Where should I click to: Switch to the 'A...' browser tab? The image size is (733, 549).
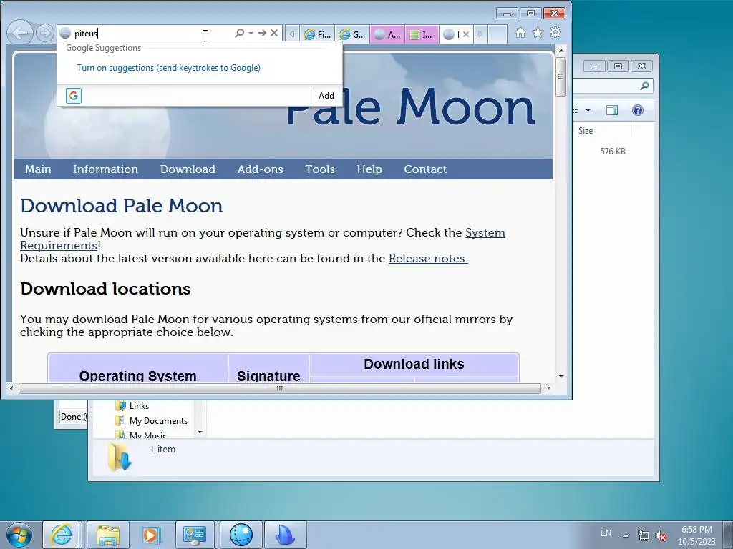click(x=387, y=34)
